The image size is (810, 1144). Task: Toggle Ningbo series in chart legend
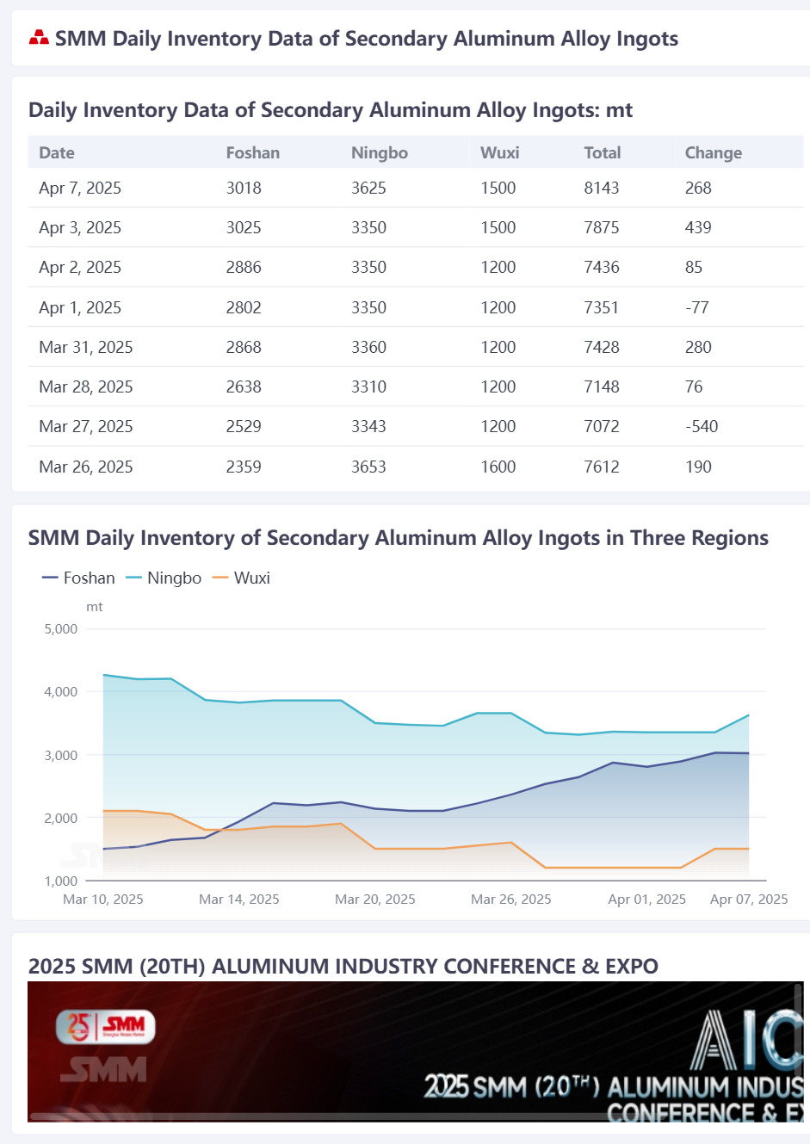pos(164,578)
